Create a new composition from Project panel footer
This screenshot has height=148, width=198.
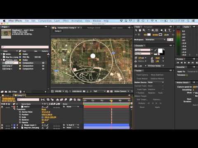pos(10,92)
